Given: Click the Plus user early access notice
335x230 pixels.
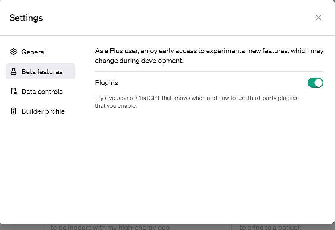Looking at the screenshot, I should pos(209,56).
